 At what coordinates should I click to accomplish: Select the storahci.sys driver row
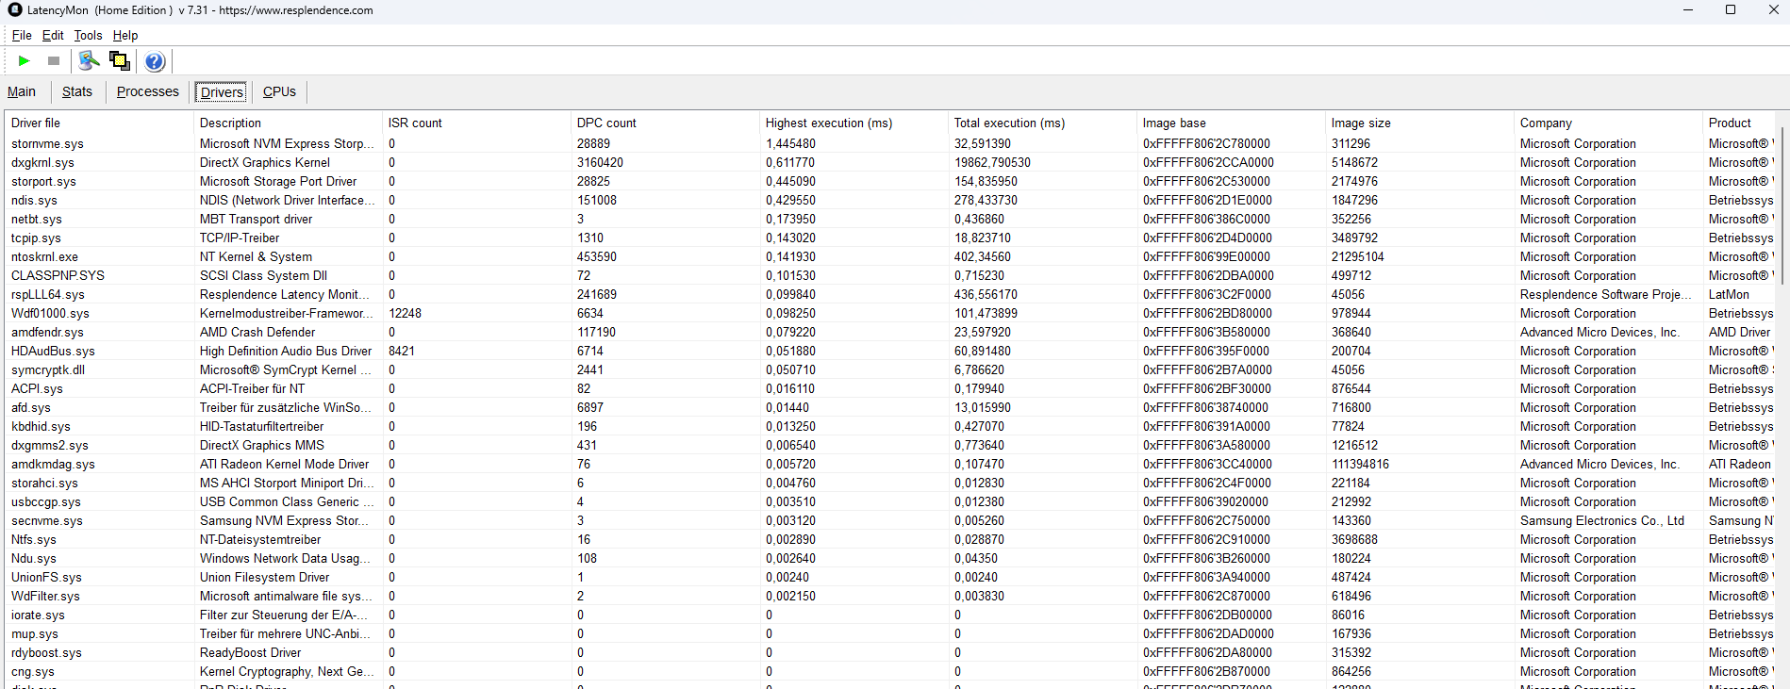(891, 483)
